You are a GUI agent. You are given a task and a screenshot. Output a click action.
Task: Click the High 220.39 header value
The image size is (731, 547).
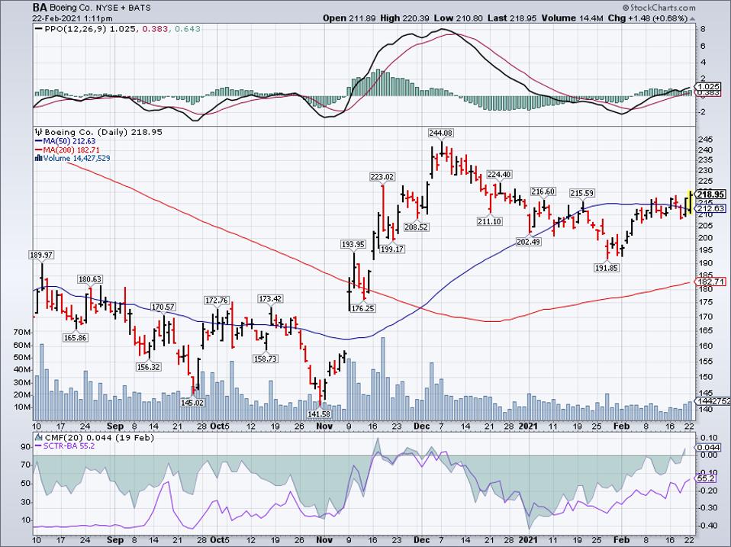[x=404, y=18]
